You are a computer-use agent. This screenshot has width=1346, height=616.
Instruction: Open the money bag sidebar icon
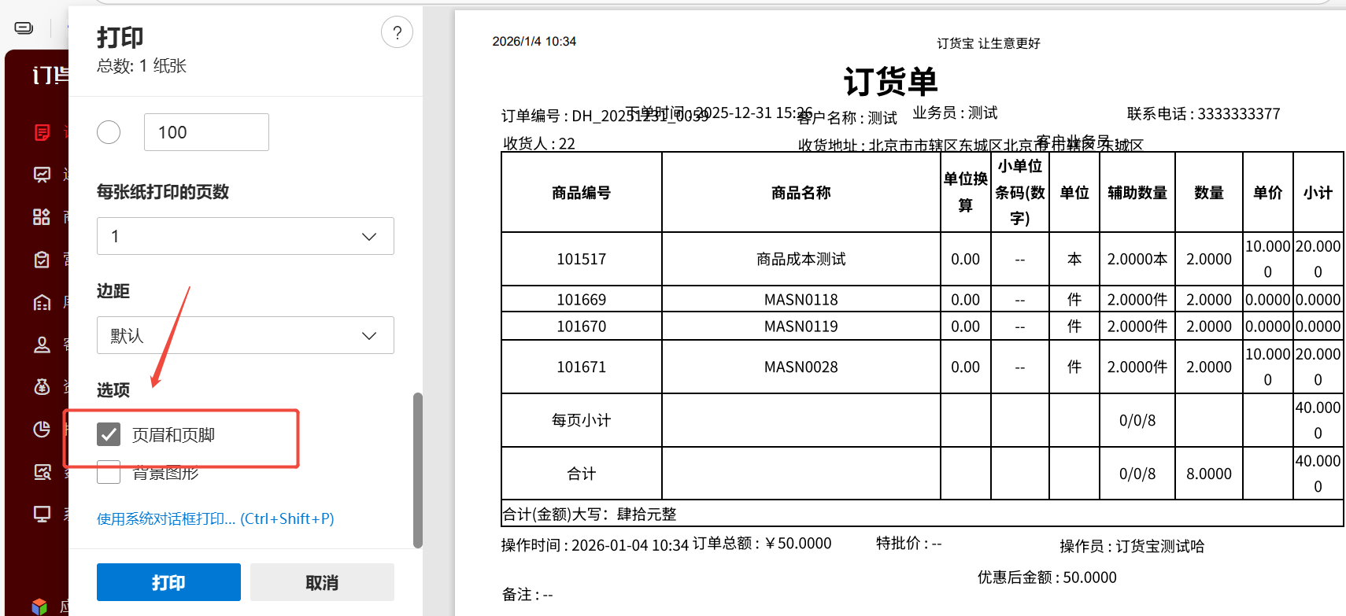[x=43, y=387]
